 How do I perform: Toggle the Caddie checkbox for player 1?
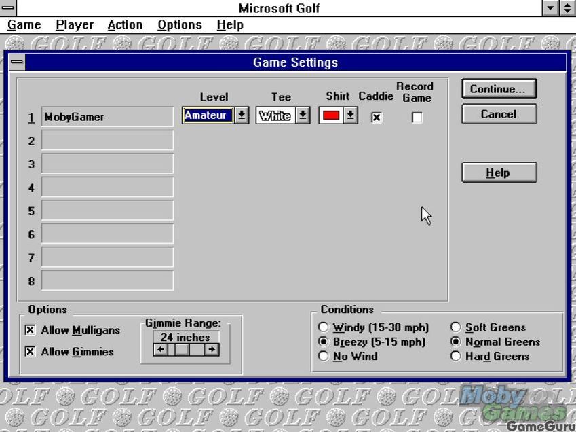pyautogui.click(x=376, y=118)
